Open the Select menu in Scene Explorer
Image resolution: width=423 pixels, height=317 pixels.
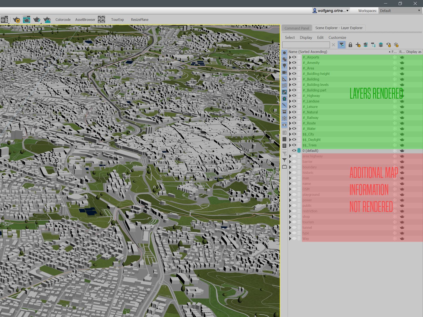pos(290,38)
